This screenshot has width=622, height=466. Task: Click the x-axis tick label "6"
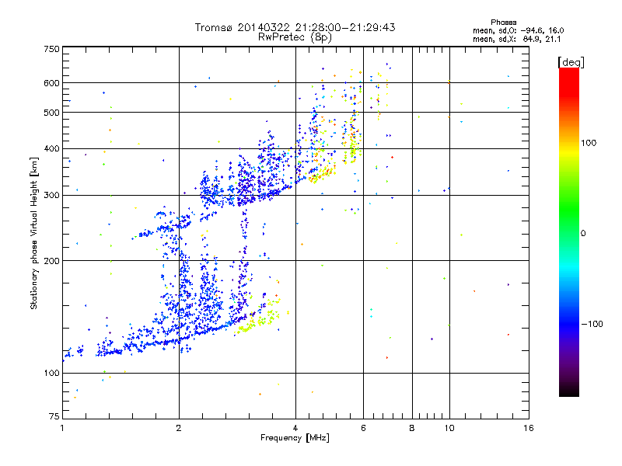click(x=363, y=428)
